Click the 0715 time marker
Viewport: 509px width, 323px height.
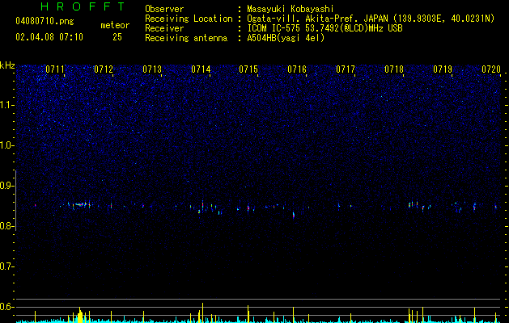[248, 69]
